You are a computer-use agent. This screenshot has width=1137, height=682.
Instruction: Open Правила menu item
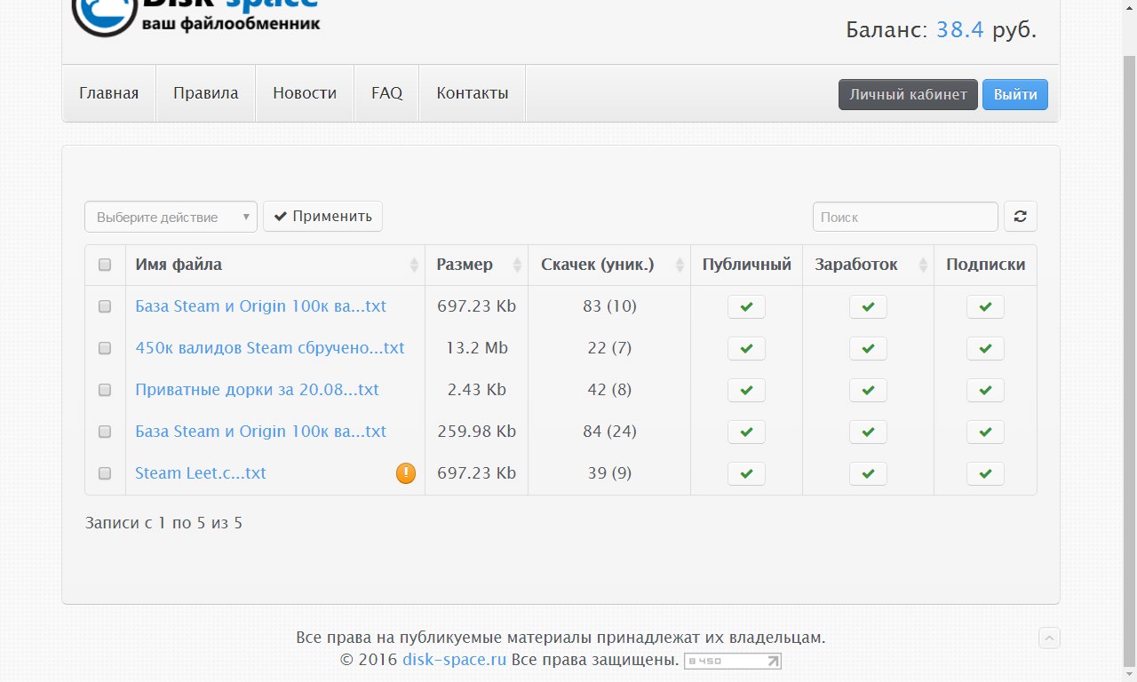click(x=206, y=93)
